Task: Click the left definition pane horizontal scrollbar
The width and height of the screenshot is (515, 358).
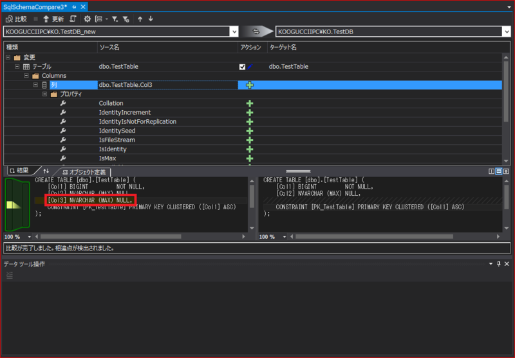Action: click(x=110, y=236)
